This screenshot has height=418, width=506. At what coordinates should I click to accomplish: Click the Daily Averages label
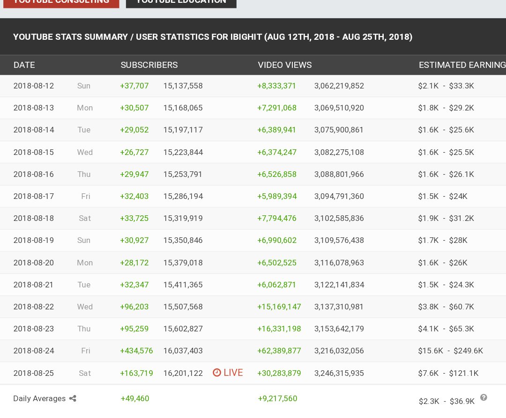(x=39, y=399)
